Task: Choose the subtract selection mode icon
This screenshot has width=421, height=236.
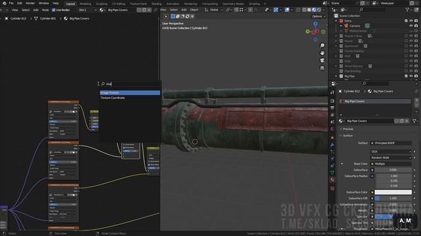Action: coord(183,16)
